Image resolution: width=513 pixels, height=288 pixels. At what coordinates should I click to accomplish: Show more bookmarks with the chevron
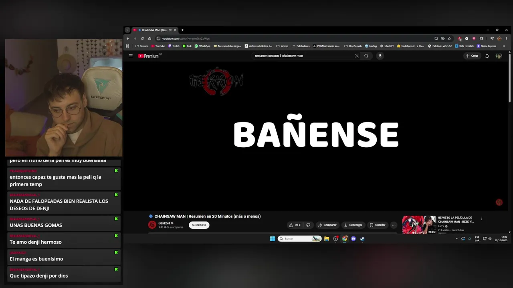click(504, 46)
